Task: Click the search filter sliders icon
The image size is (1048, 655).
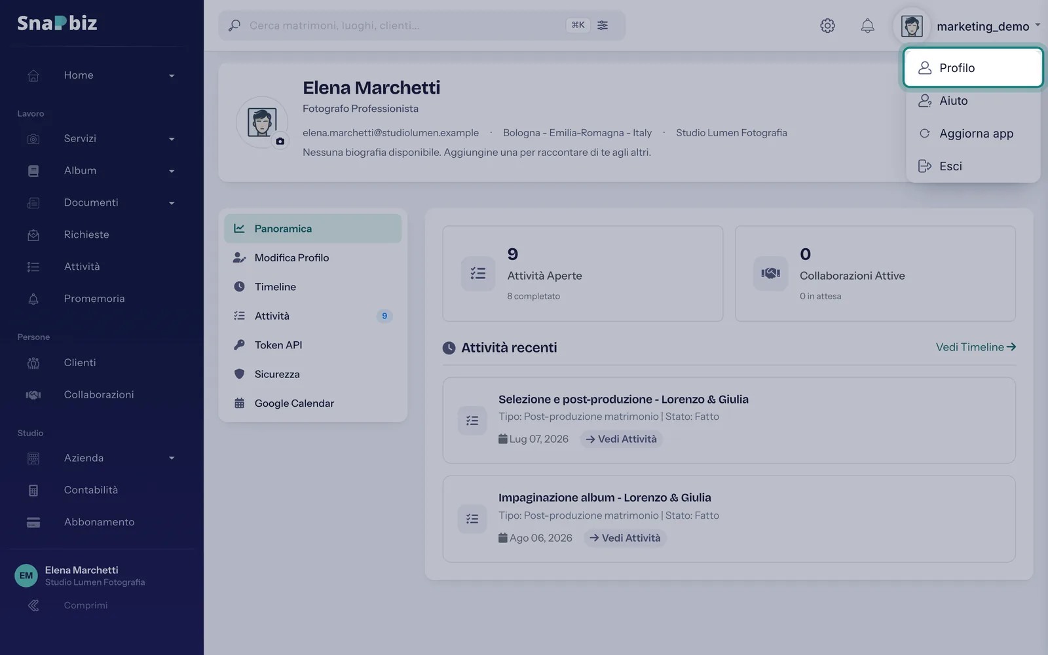Action: pos(603,25)
